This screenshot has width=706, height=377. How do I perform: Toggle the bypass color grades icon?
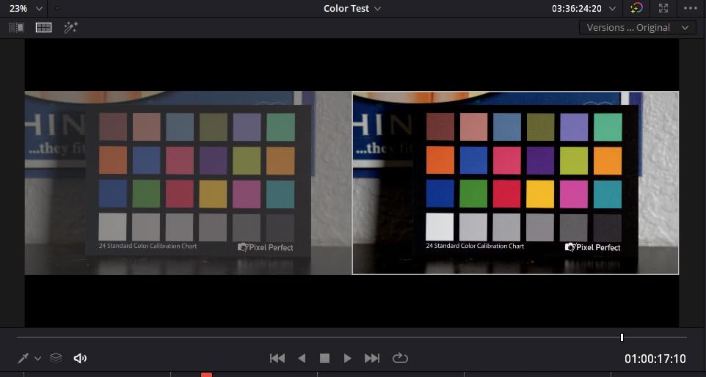[636, 8]
